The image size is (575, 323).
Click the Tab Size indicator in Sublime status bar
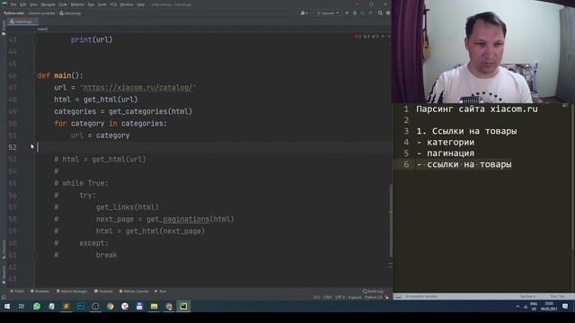[x=527, y=296]
